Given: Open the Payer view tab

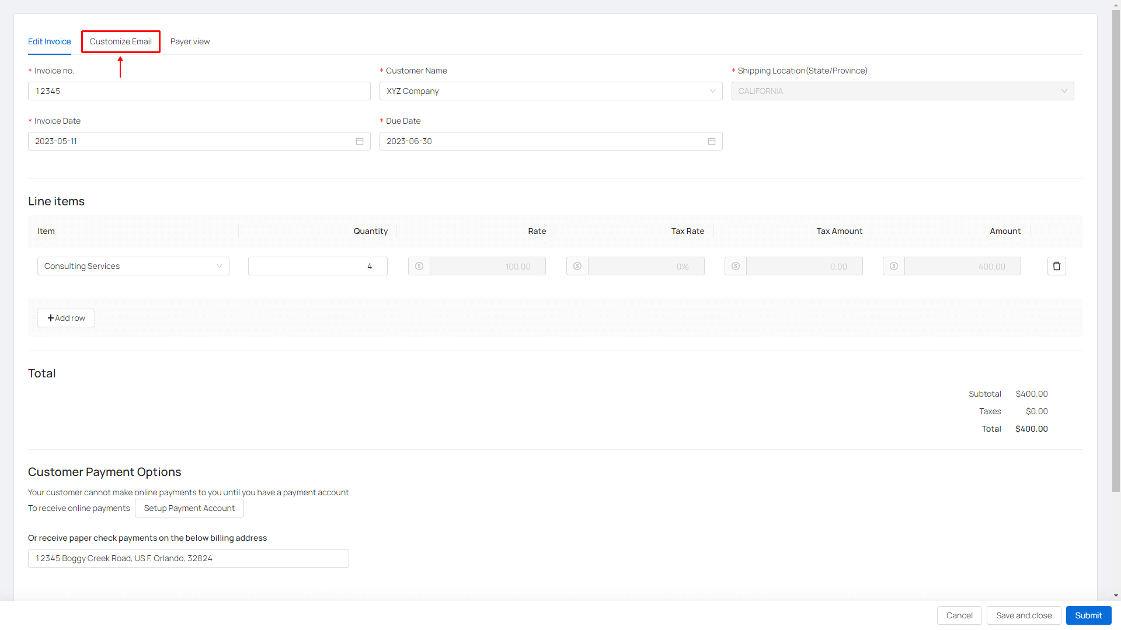Looking at the screenshot, I should tap(190, 41).
